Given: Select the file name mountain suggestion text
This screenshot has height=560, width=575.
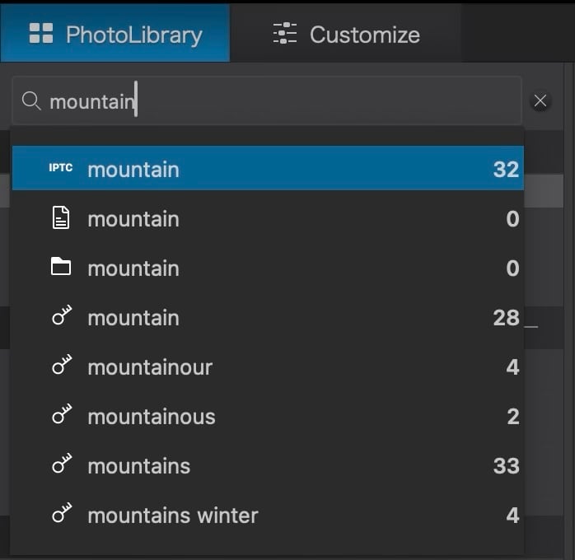Looking at the screenshot, I should [133, 219].
